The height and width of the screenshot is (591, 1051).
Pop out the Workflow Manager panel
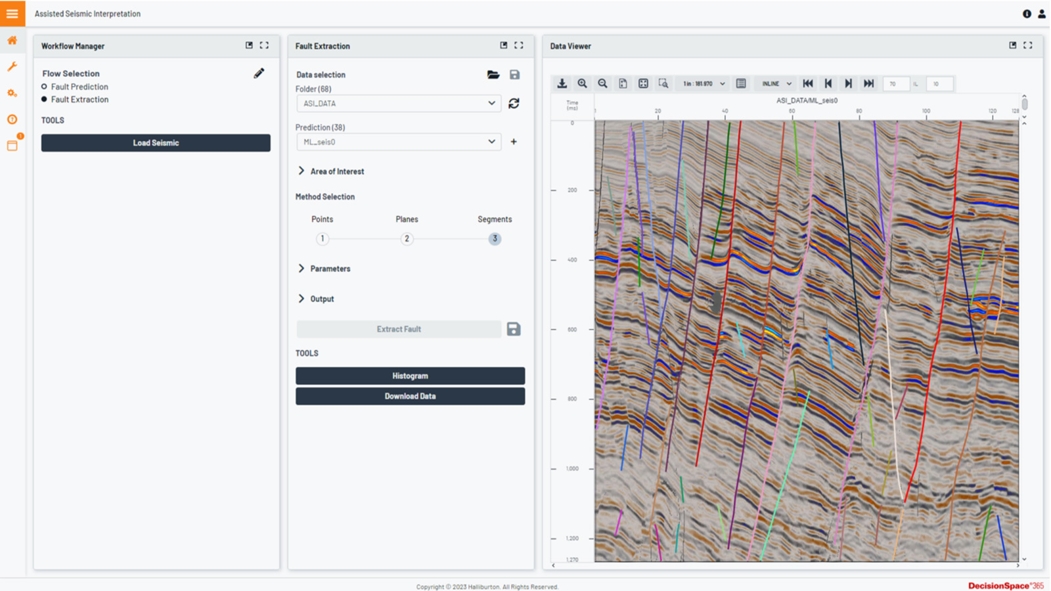click(x=249, y=45)
